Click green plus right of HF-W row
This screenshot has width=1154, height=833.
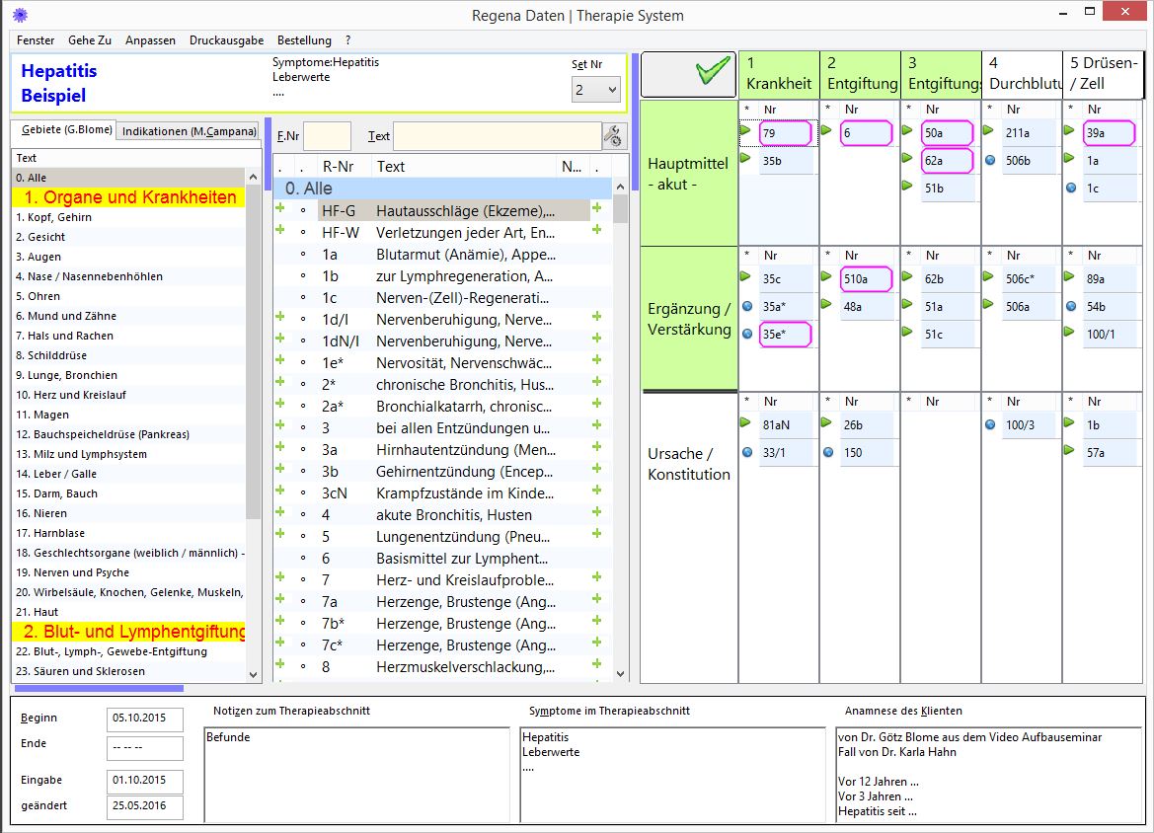596,231
